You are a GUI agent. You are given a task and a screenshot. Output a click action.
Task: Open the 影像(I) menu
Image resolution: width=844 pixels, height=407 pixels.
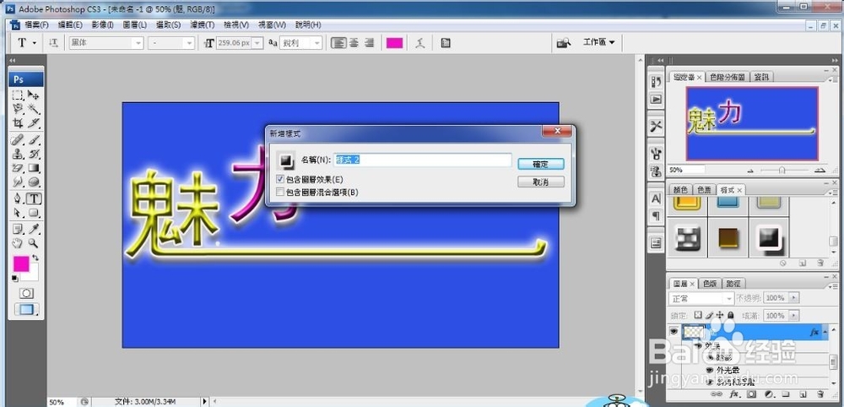102,24
